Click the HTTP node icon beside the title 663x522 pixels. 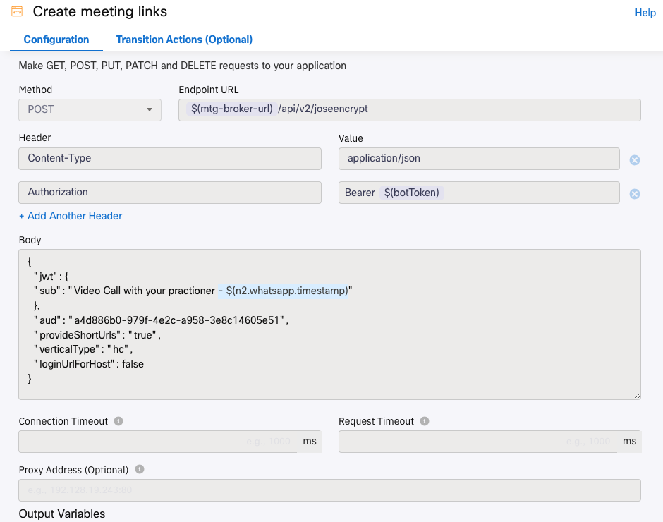pos(17,11)
